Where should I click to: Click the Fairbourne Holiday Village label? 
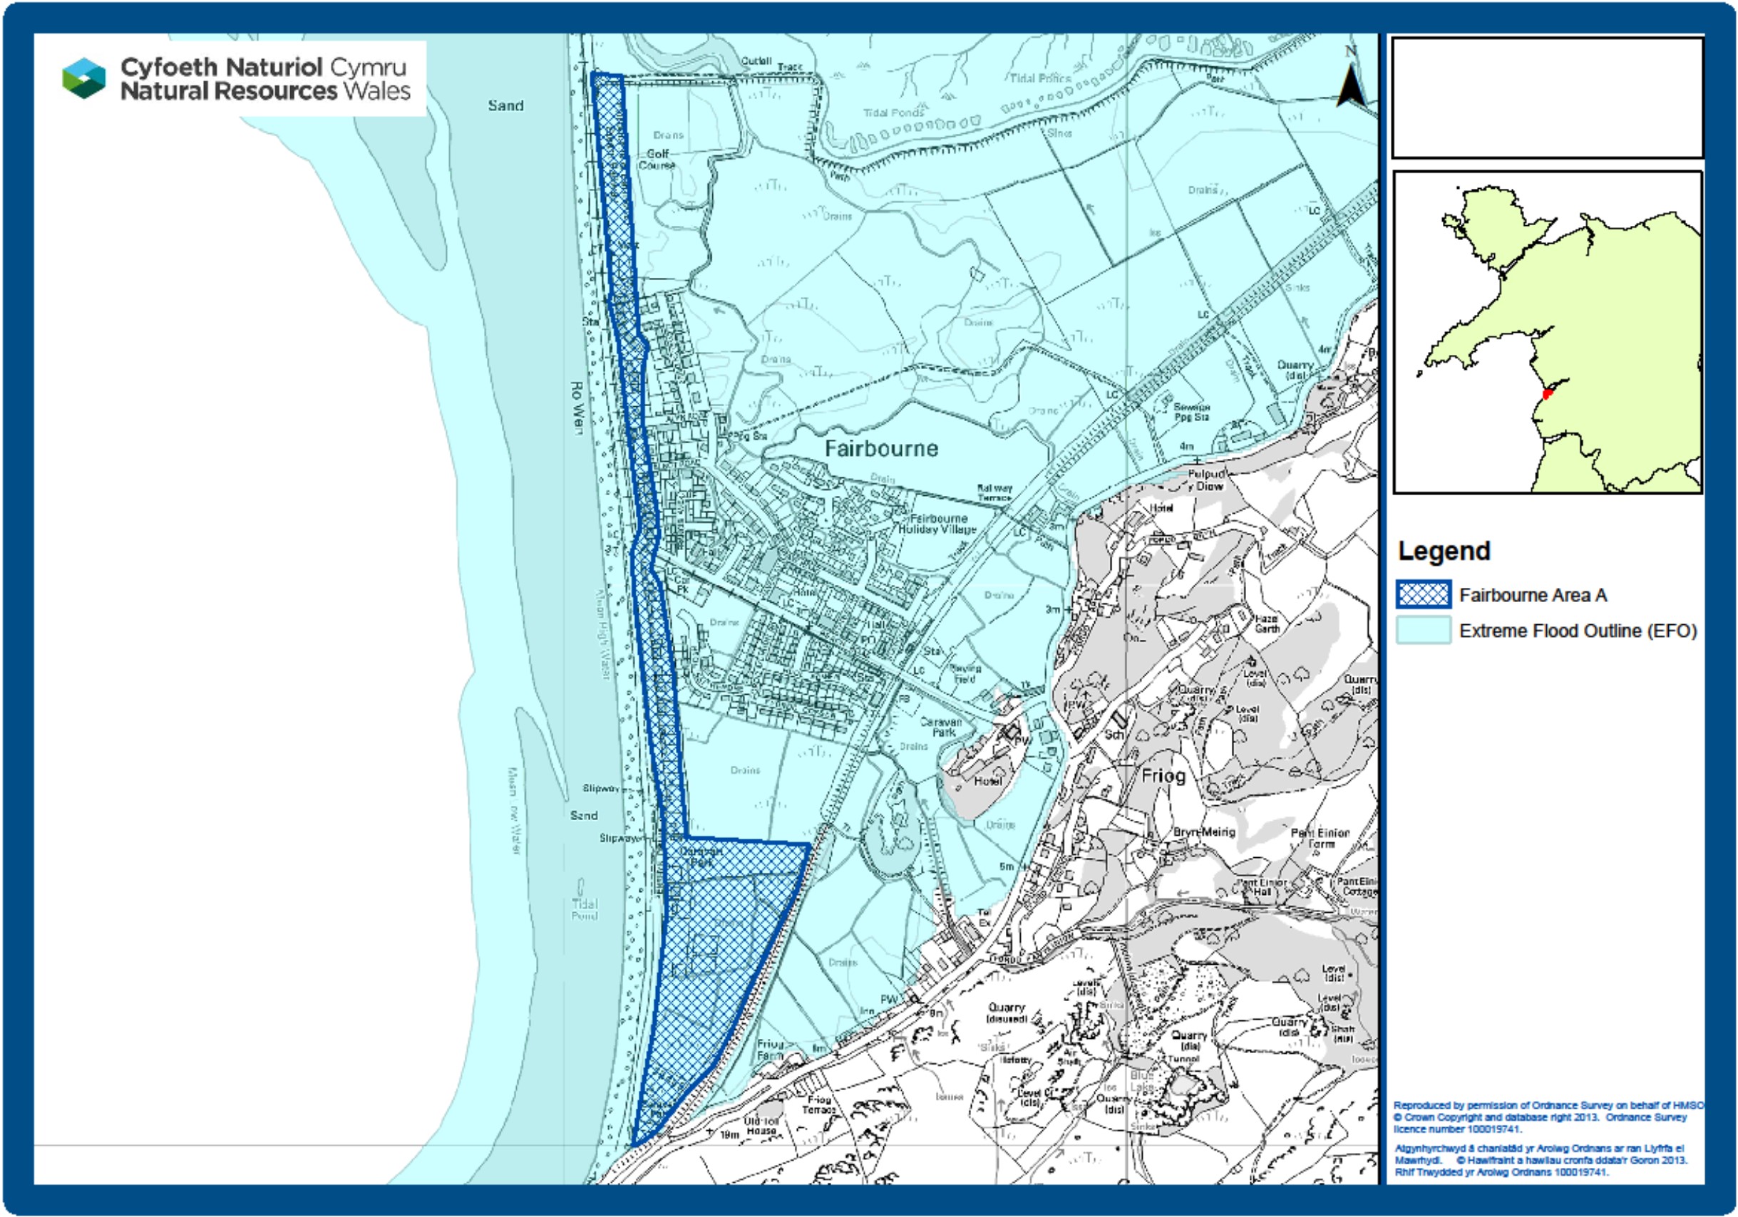pos(938,524)
